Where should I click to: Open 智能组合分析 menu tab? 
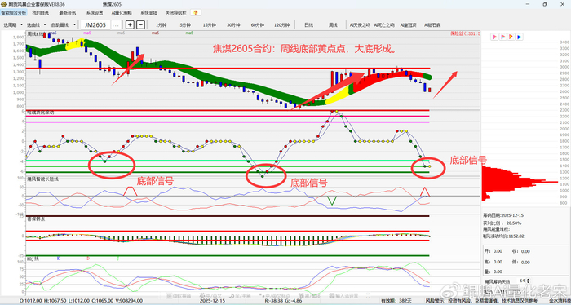[x=14, y=13]
